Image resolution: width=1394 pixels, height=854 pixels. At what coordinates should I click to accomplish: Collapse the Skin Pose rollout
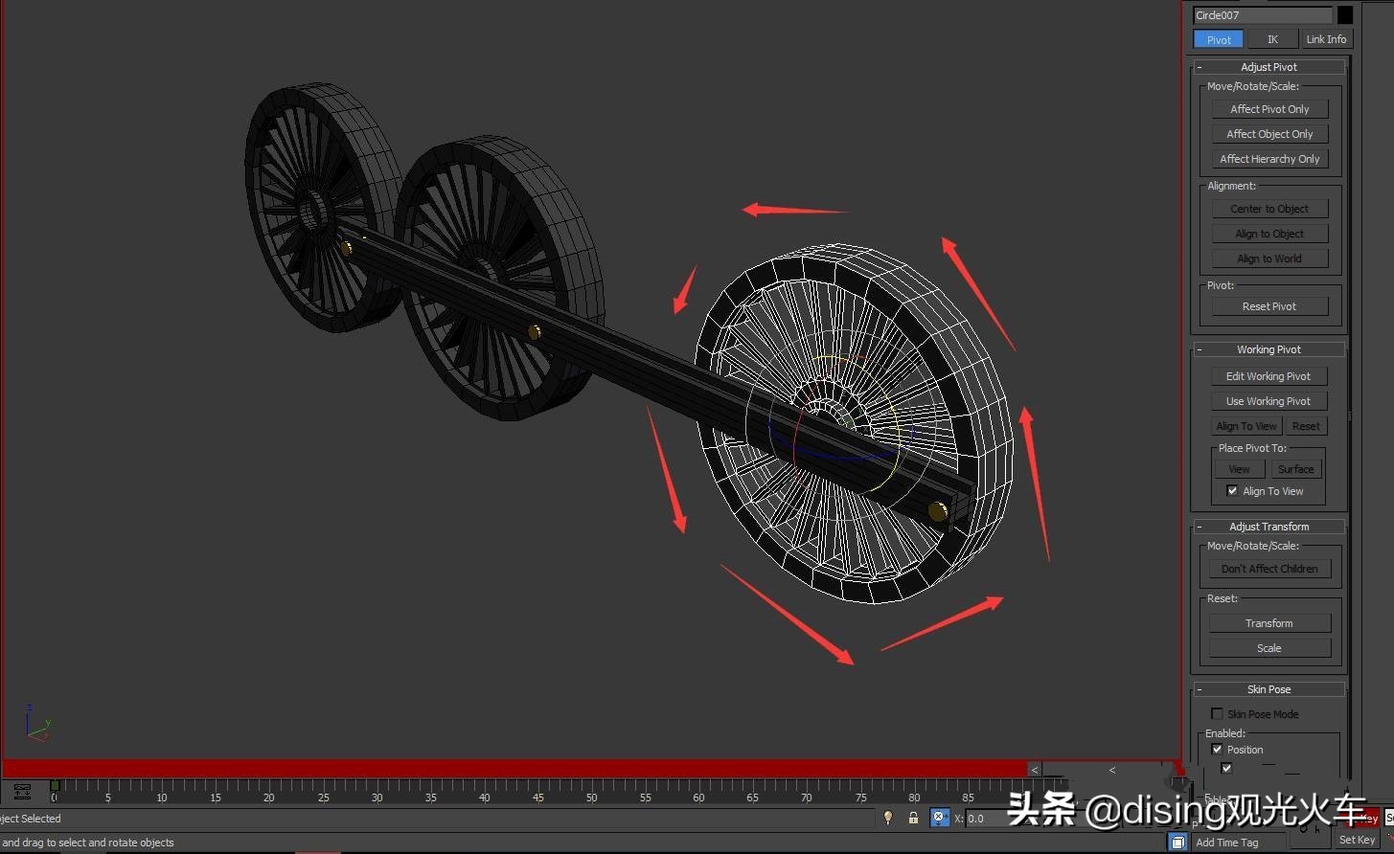(x=1200, y=688)
